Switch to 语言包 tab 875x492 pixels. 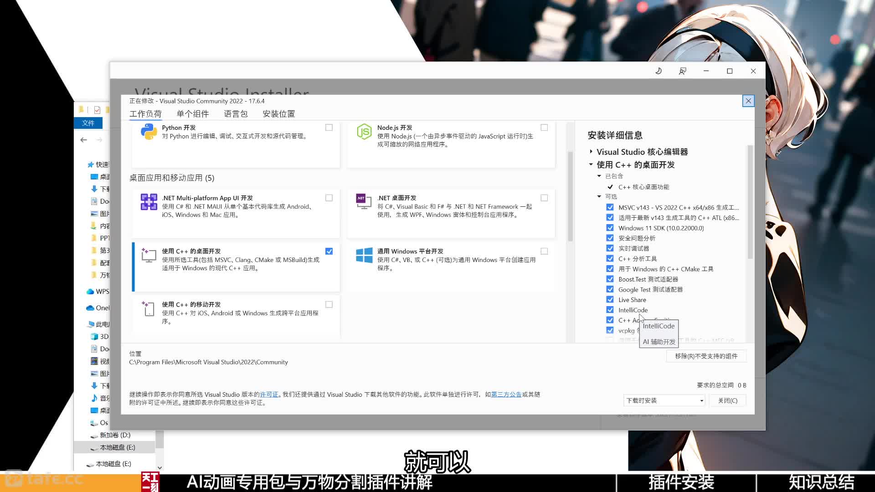click(236, 114)
